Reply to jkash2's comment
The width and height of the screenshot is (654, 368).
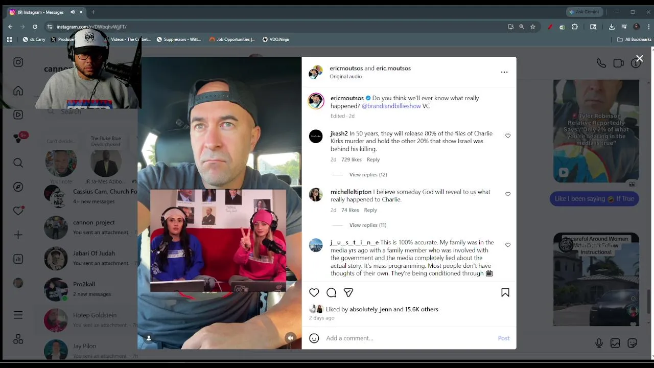click(373, 159)
